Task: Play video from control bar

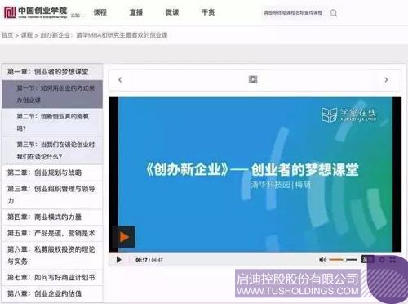Action: pyautogui.click(x=119, y=260)
